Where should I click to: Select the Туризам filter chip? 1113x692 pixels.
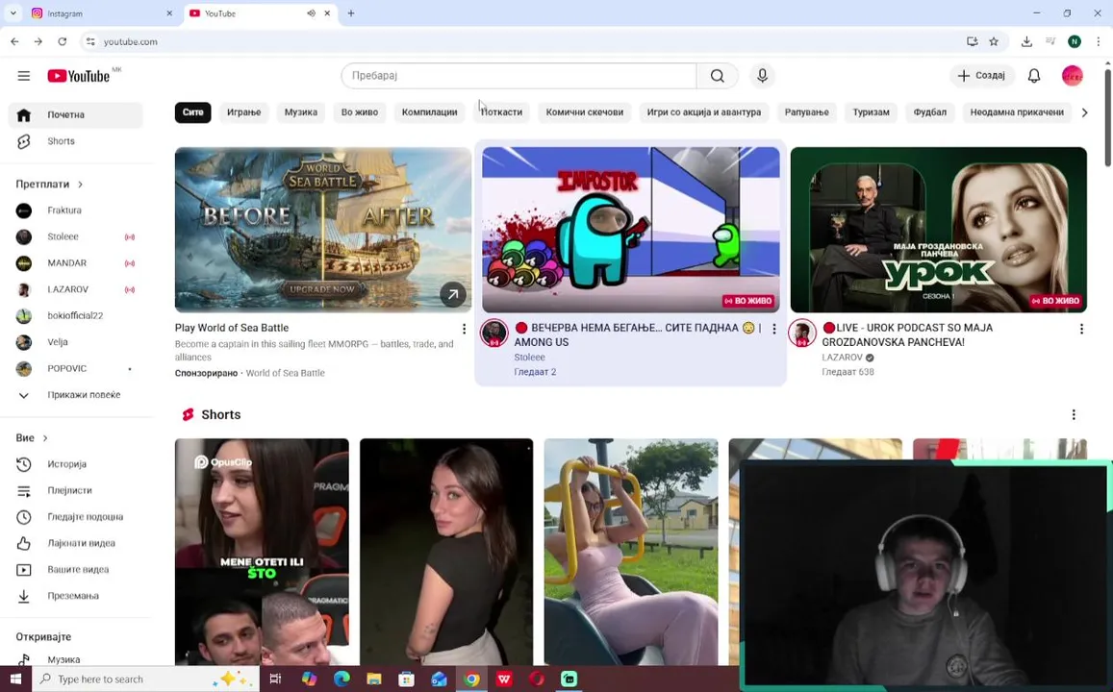pos(871,112)
